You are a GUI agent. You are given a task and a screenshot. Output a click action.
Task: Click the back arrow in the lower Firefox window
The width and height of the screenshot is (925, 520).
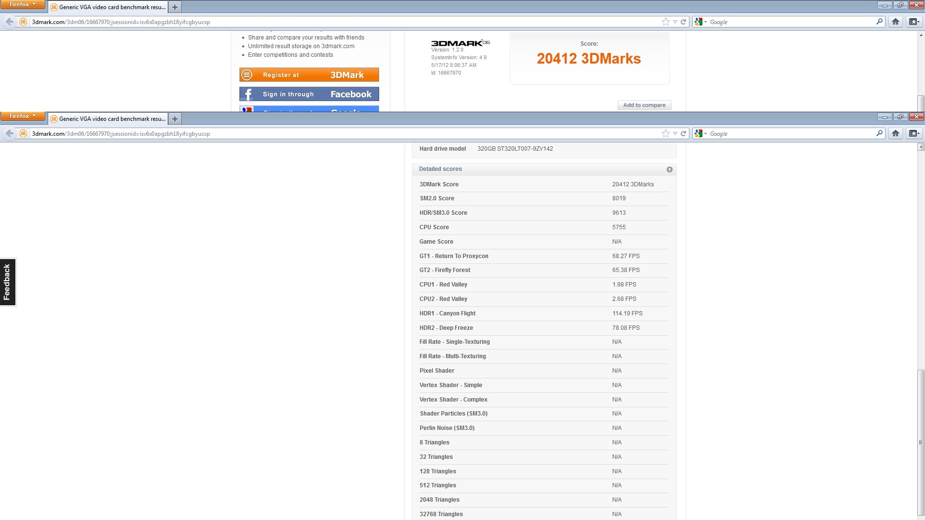point(9,133)
